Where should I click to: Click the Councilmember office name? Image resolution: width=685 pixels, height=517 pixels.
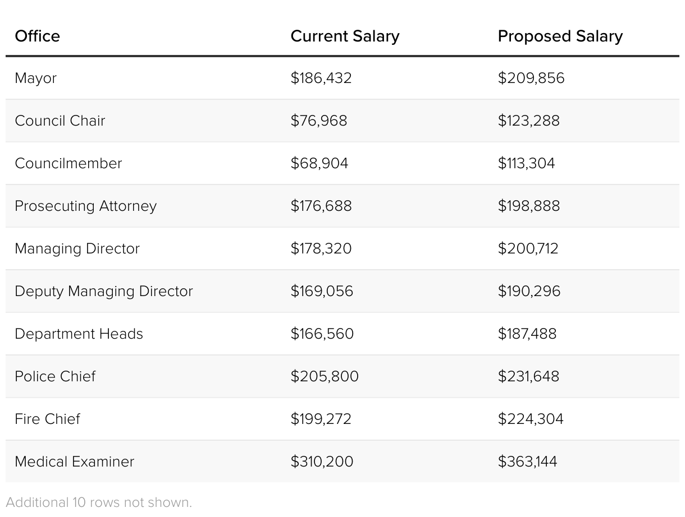click(68, 163)
